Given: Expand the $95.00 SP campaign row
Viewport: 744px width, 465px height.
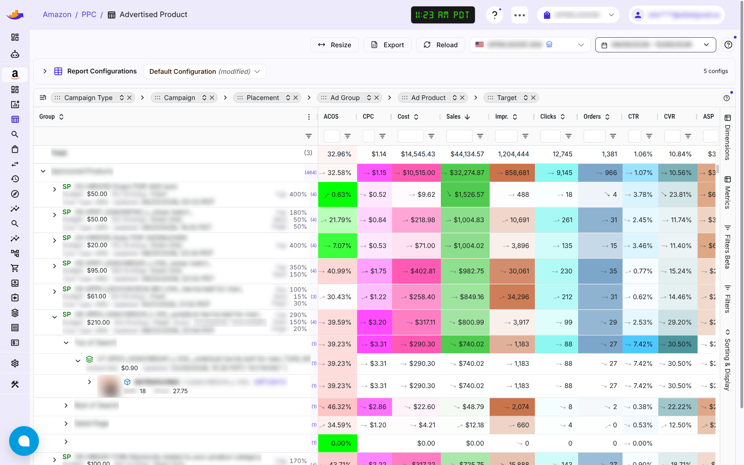Looking at the screenshot, I should tap(54, 266).
